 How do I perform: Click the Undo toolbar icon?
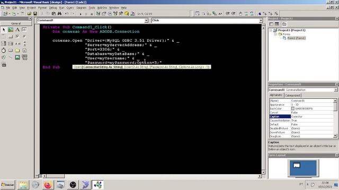[x=67, y=14]
